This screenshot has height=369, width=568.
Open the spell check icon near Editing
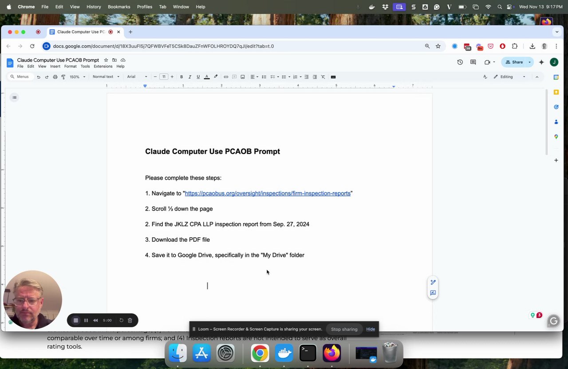485,77
